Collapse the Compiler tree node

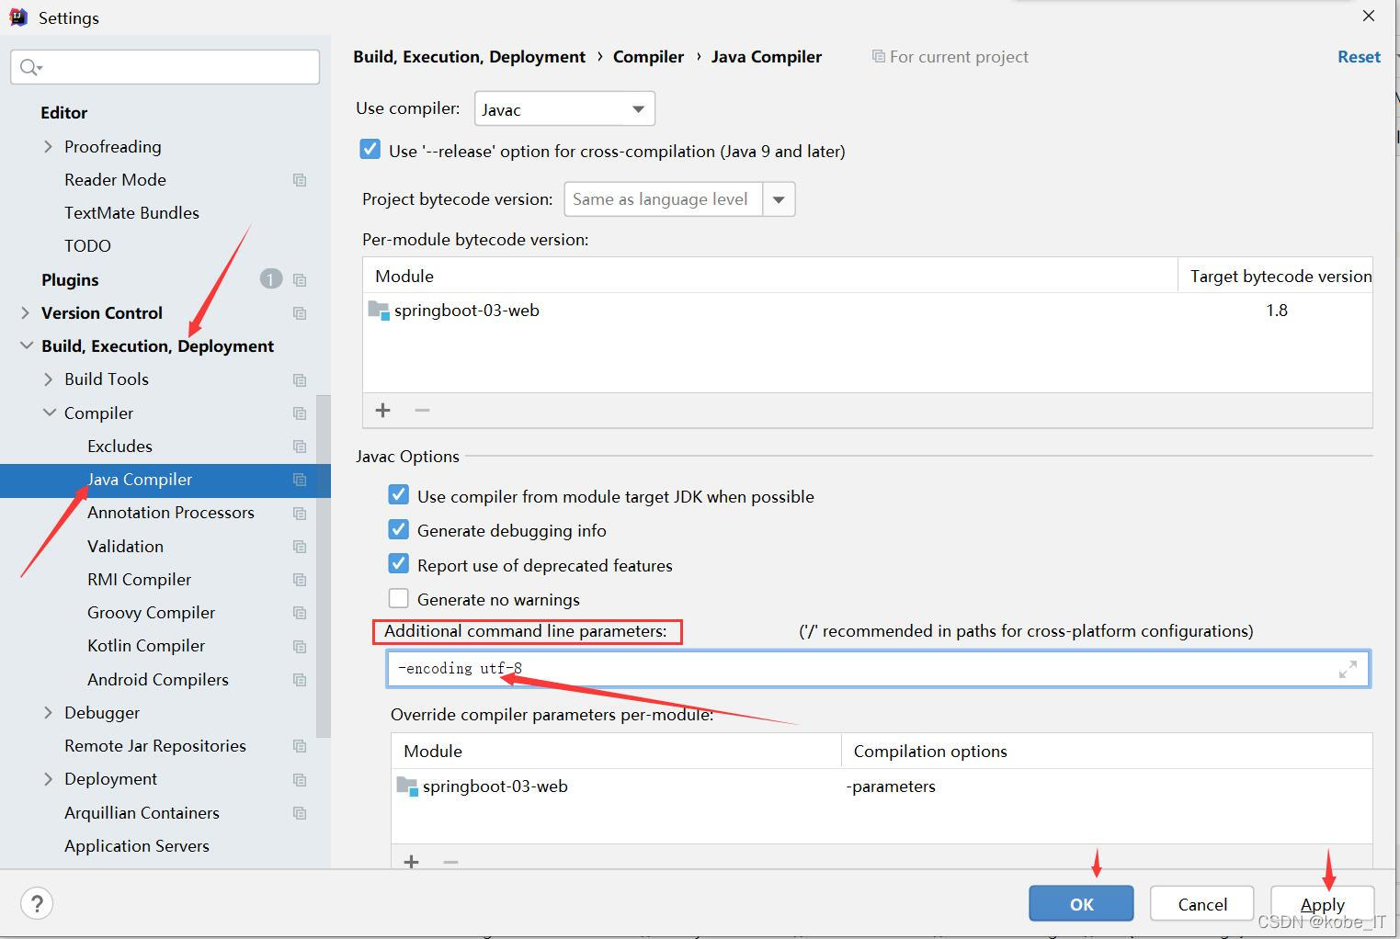49,413
